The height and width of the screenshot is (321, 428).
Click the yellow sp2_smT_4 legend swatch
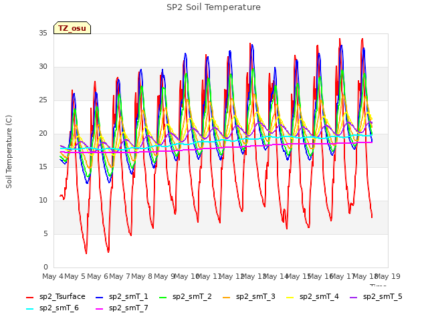290,297
